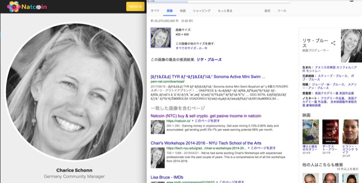Expand dropdown arrow next to natcoin.io URL
Image resolution: width=362 pixels, height=183 pixels.
point(193,121)
